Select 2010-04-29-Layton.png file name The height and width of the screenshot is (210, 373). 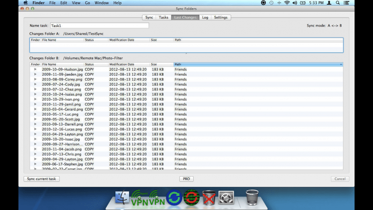tap(62, 134)
